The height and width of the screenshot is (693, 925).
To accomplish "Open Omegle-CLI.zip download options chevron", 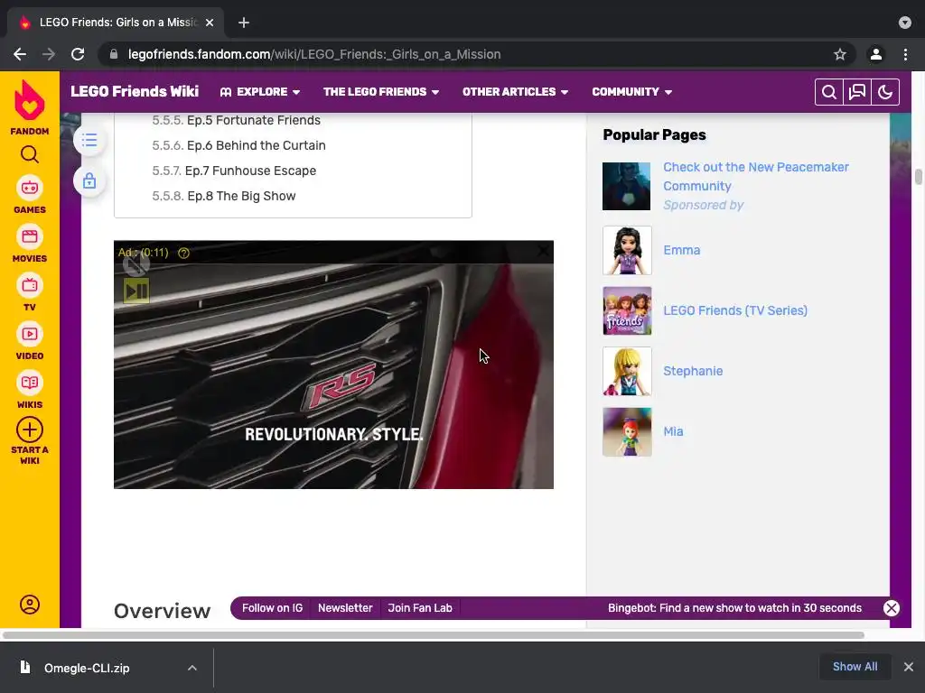I will pyautogui.click(x=192, y=668).
